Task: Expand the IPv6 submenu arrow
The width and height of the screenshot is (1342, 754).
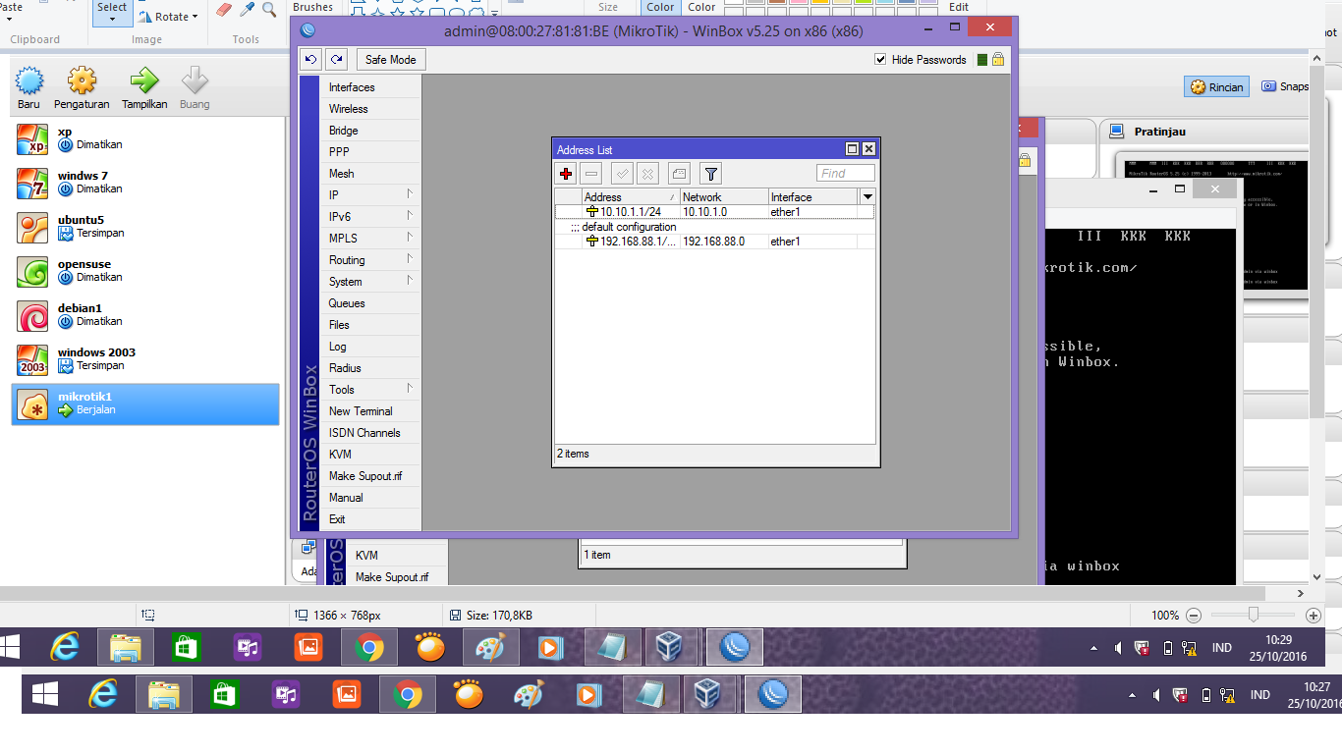Action: (410, 216)
